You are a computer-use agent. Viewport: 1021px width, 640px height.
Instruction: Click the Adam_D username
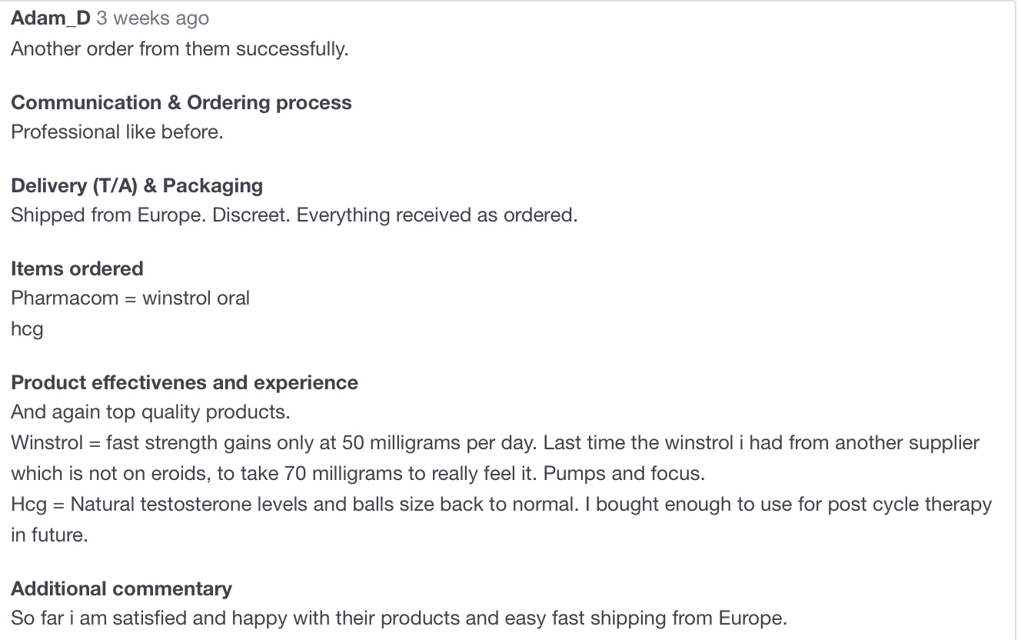(x=50, y=18)
